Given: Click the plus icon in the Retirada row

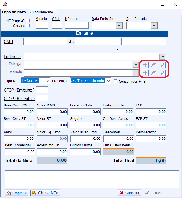Looking at the screenshot, I should (x=145, y=73).
